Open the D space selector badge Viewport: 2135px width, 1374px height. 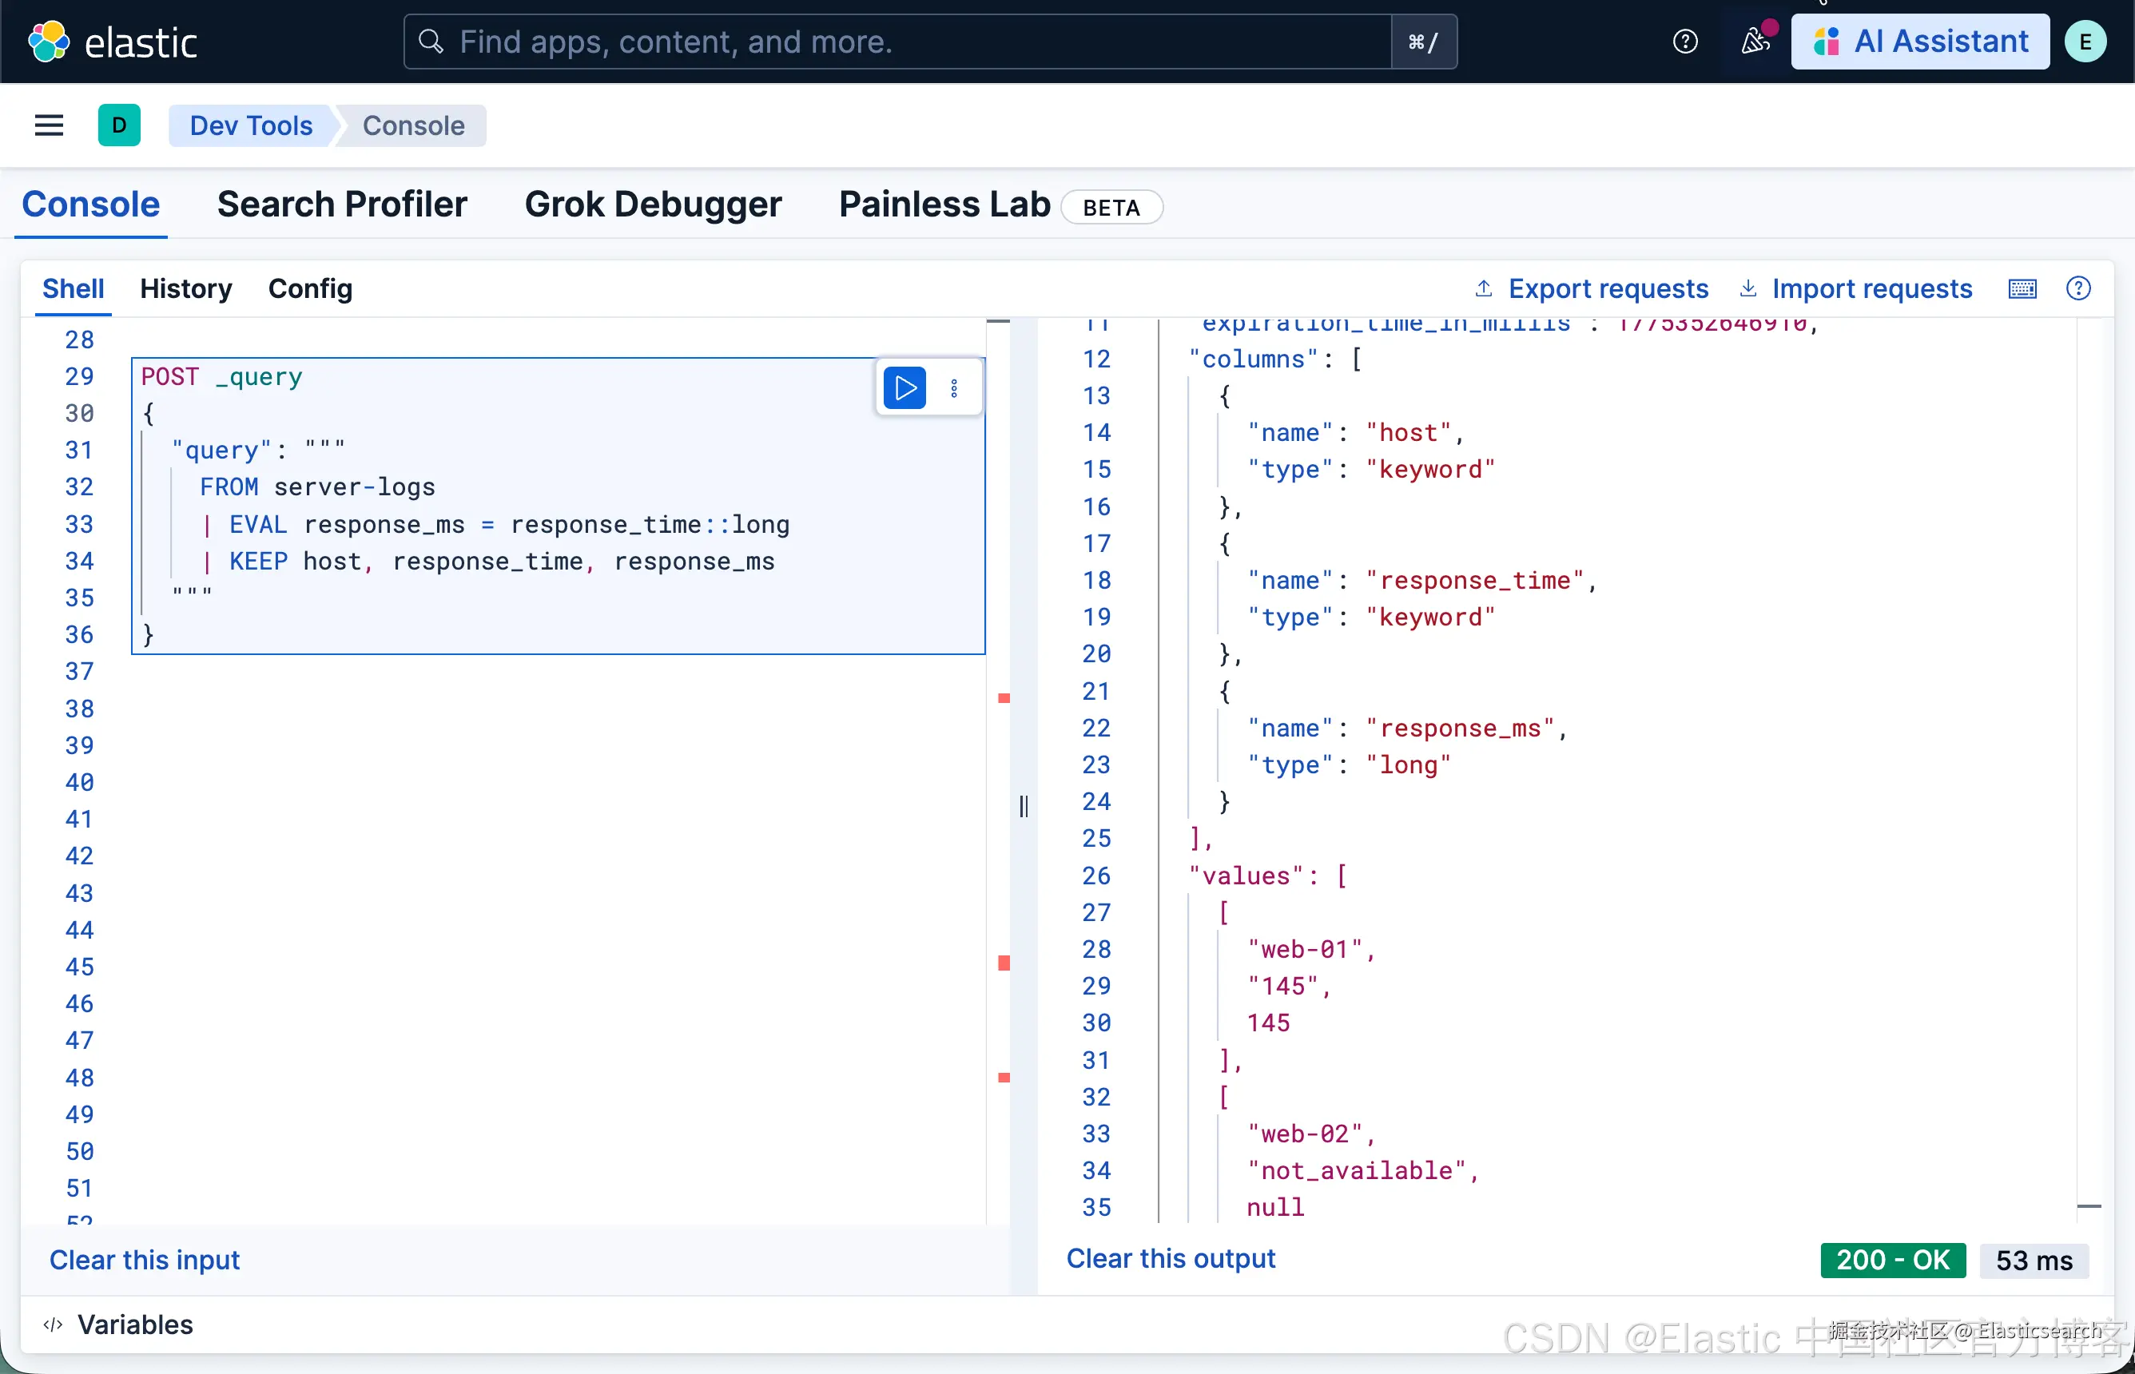tap(119, 125)
